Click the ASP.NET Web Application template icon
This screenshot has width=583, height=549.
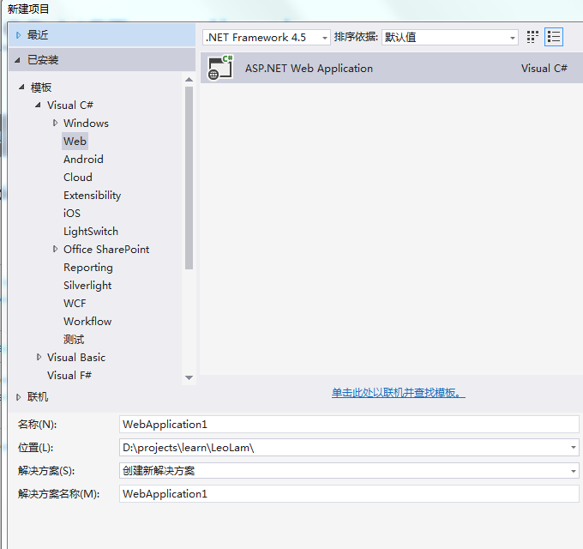220,67
